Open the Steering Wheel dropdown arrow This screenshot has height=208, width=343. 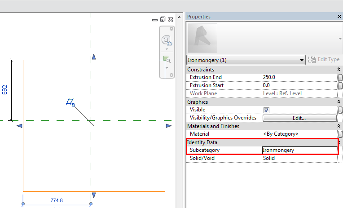(x=167, y=49)
